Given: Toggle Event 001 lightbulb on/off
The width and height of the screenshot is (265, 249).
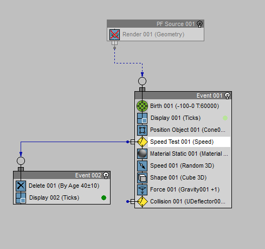Looking at the screenshot, I should (x=227, y=95).
